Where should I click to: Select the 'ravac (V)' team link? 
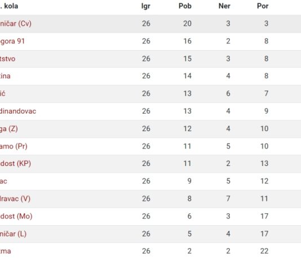(x=15, y=199)
